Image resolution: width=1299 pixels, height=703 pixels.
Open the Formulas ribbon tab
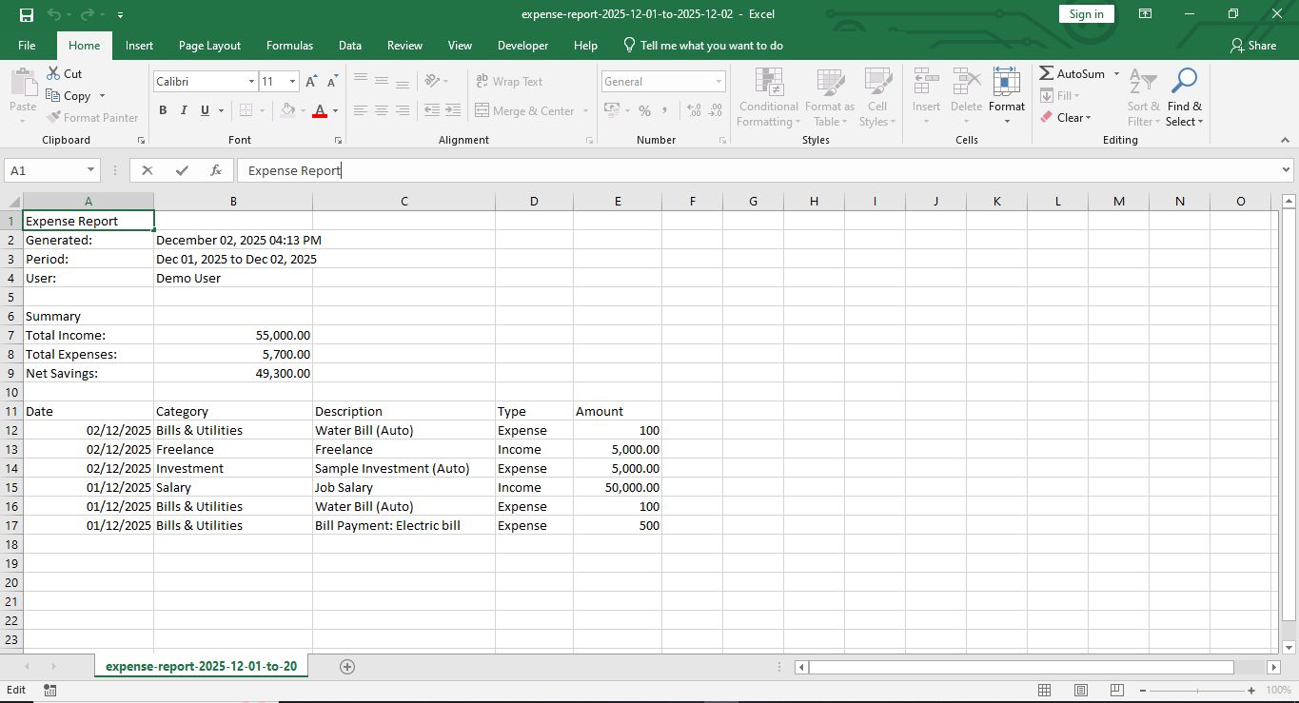(x=289, y=46)
